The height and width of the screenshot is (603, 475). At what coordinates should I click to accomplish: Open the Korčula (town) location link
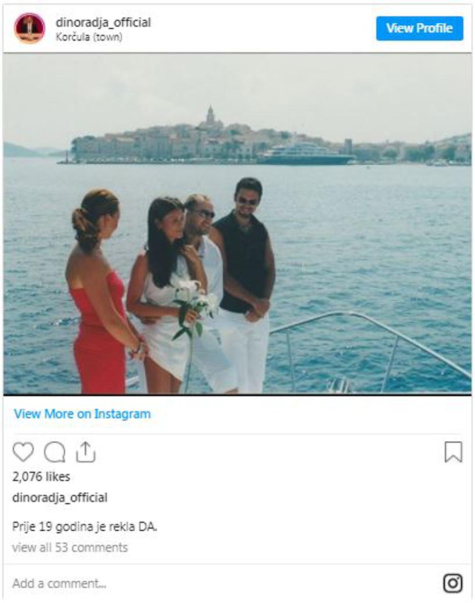click(89, 37)
